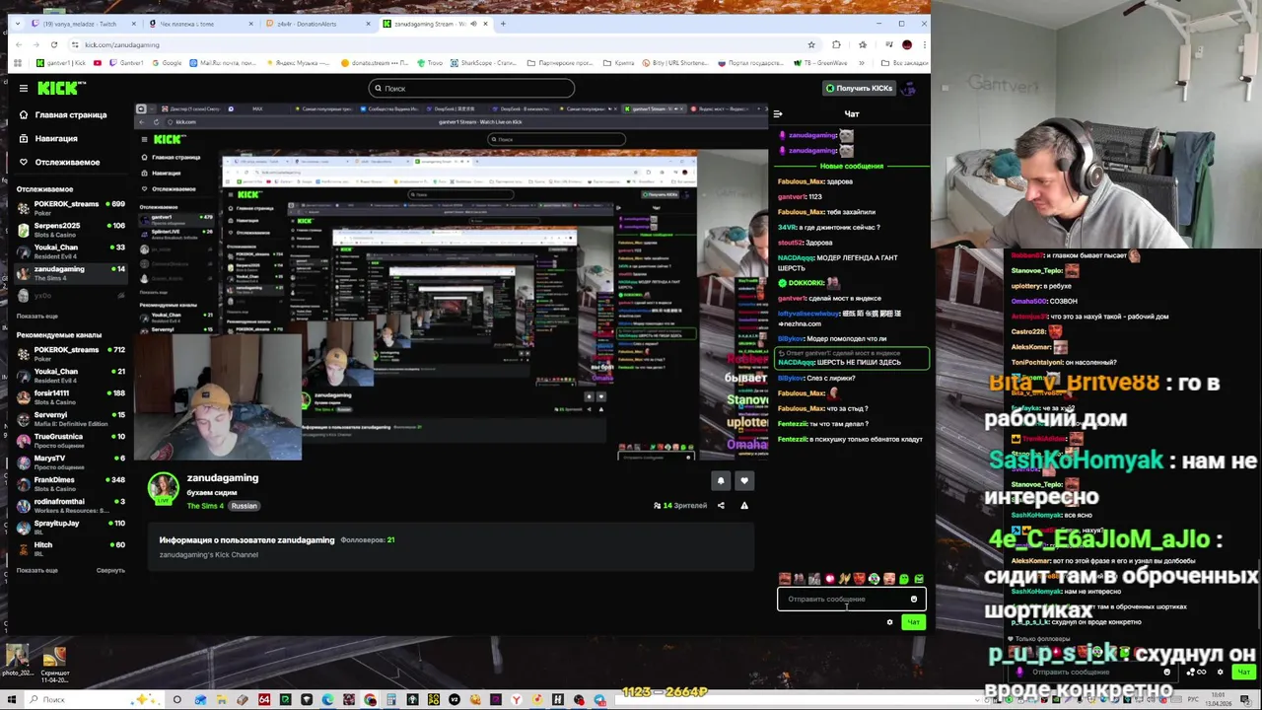
Task: Open recommended channel rodinafromthai
Action: (71, 505)
